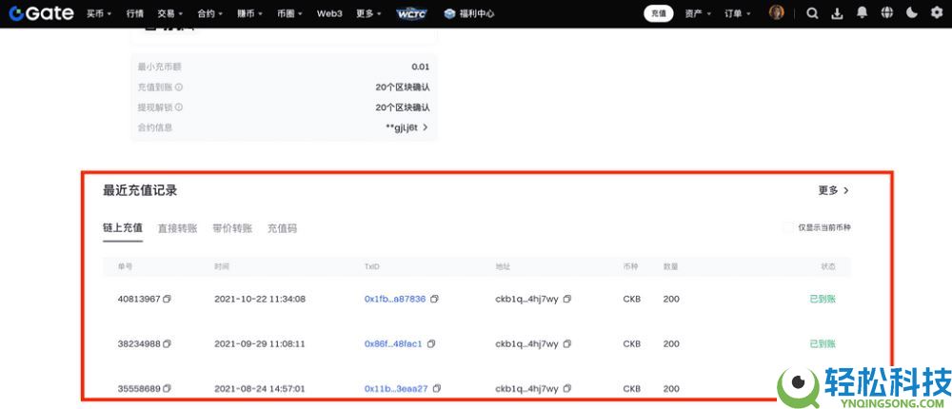Expand the 合约 dropdown menu
This screenshot has width=952, height=409.
tap(210, 13)
